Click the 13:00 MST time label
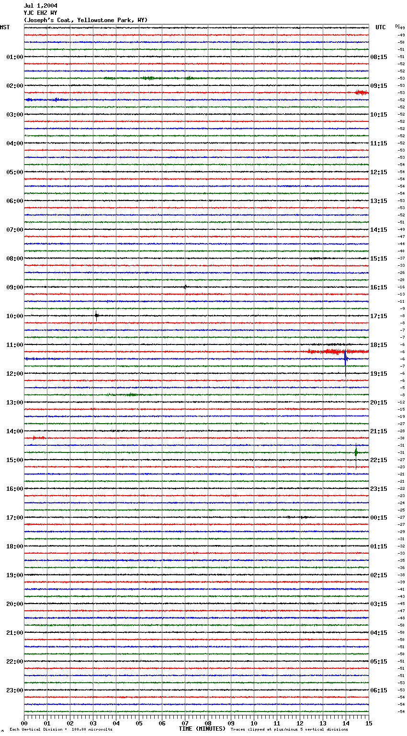The width and height of the screenshot is (407, 736). coord(15,403)
